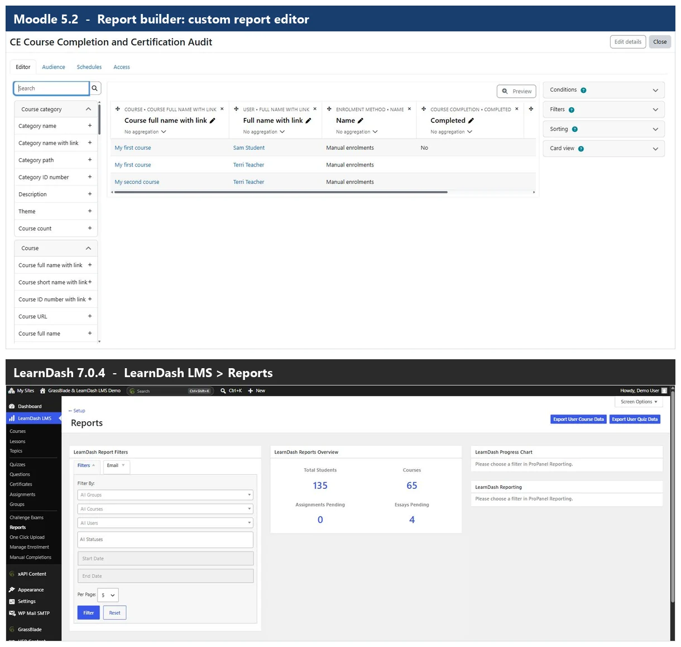Click the New plus item in admin bar
The height and width of the screenshot is (647, 681).
pos(256,391)
